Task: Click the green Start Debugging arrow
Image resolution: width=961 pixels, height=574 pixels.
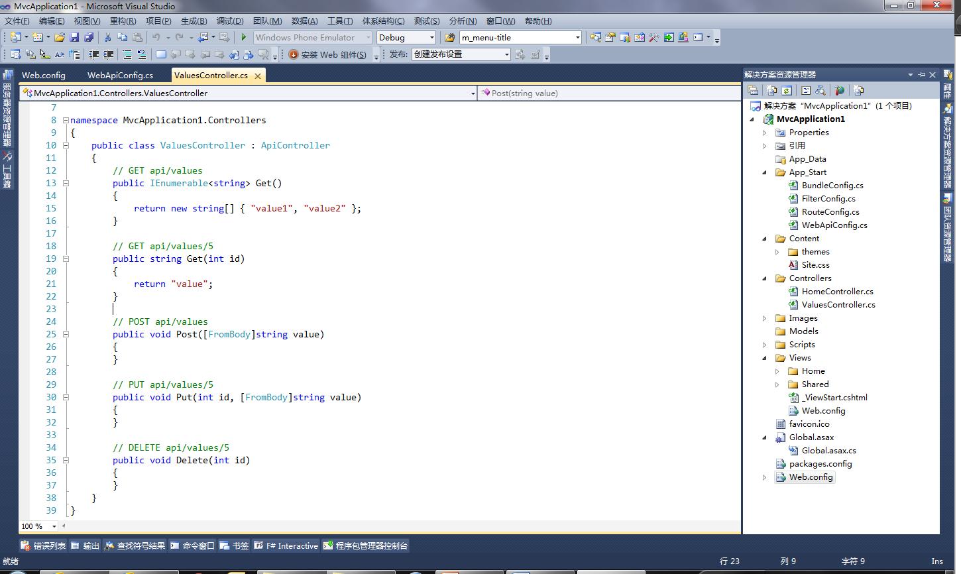Action: point(244,38)
